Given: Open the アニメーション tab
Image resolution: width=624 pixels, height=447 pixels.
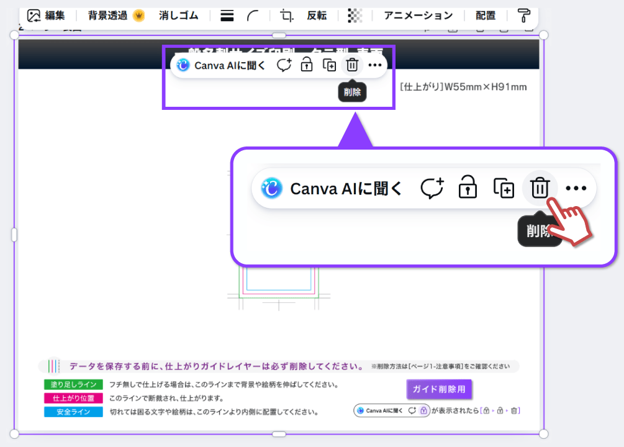Looking at the screenshot, I should 418,16.
